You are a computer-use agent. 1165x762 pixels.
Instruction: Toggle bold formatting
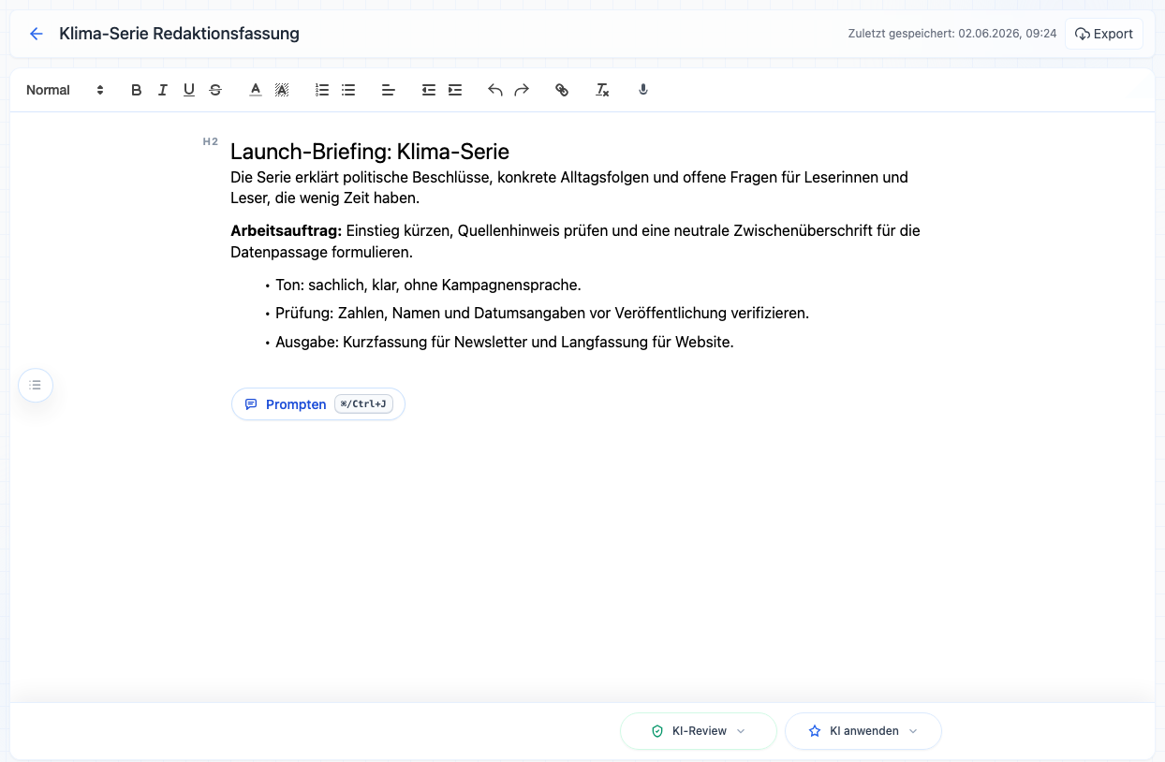tap(137, 90)
